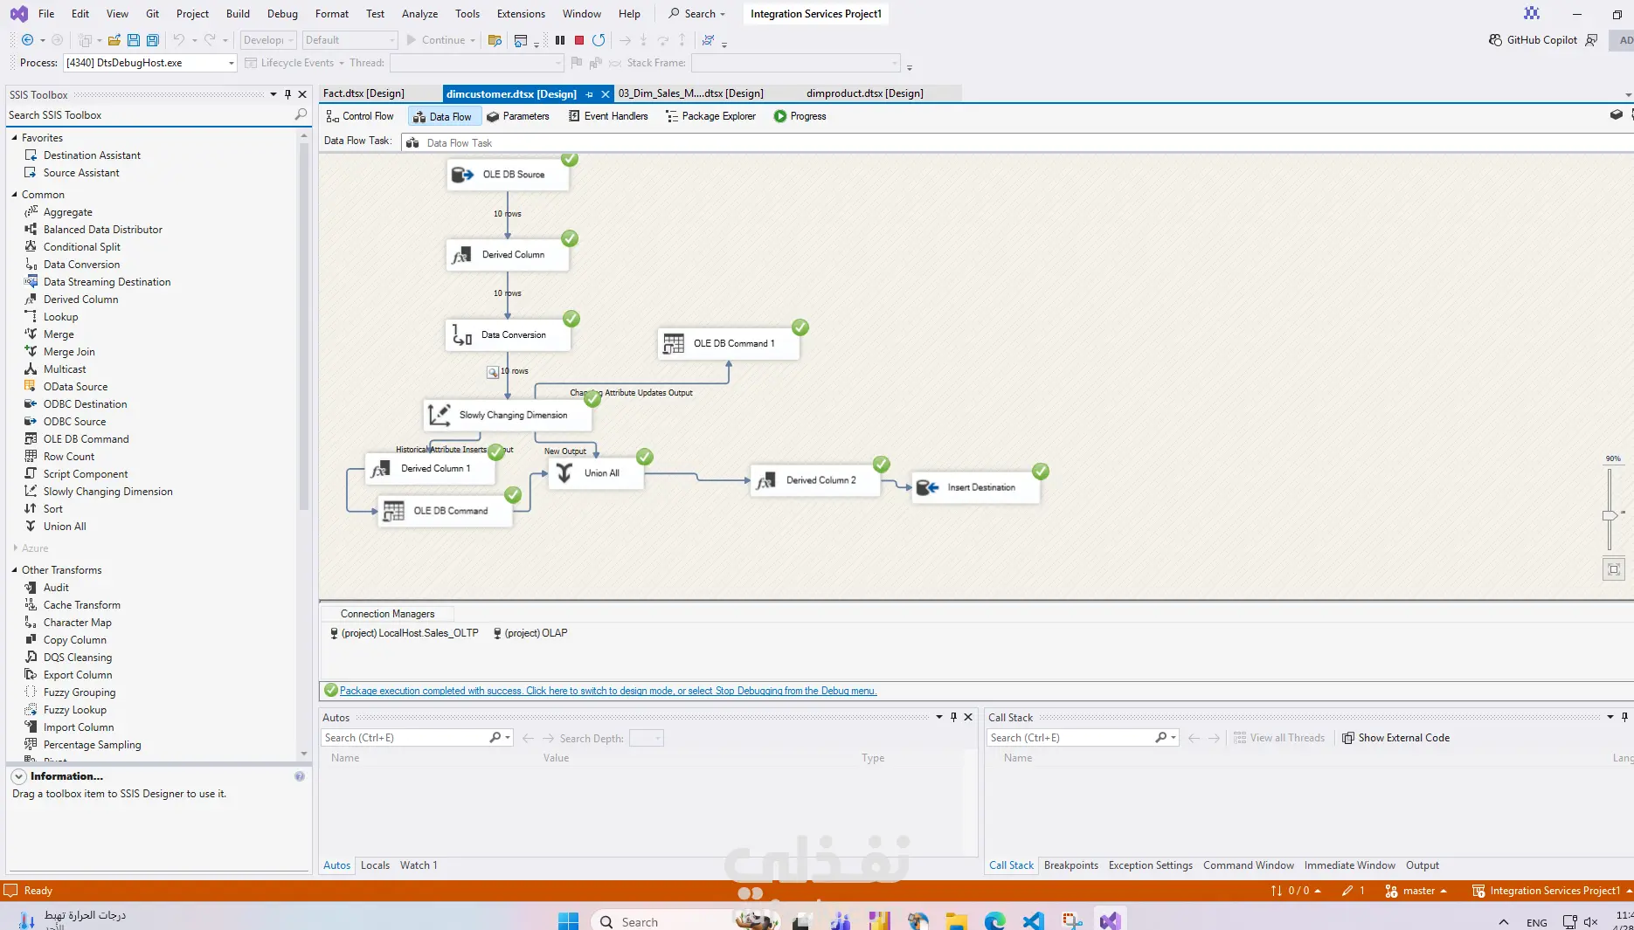
Task: Select the Data Conversion component
Action: [x=508, y=335]
